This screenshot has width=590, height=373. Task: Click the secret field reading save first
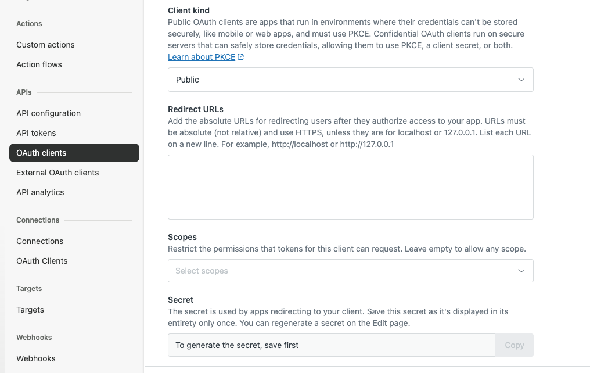[331, 345]
